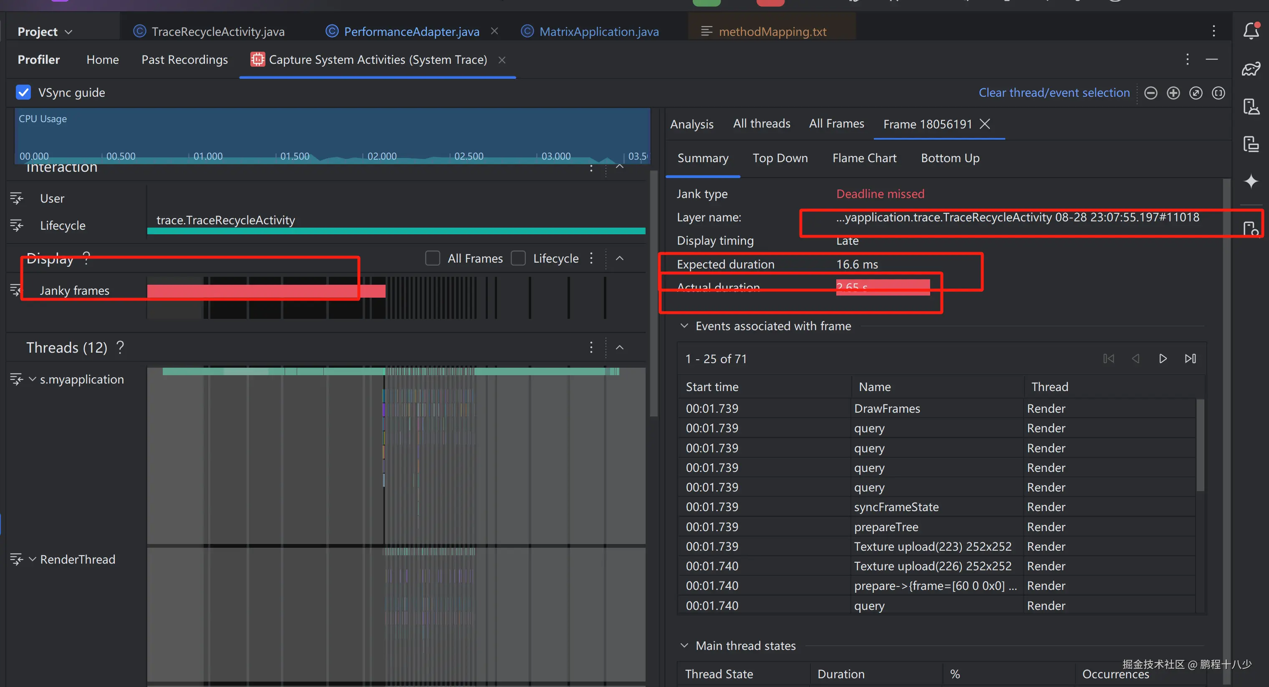Collapse Events associated with frame section

pyautogui.click(x=684, y=326)
